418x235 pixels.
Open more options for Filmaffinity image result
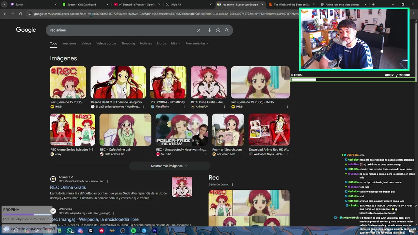tap(184, 107)
